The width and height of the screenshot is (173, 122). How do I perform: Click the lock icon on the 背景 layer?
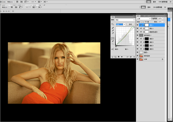[x=162, y=59]
